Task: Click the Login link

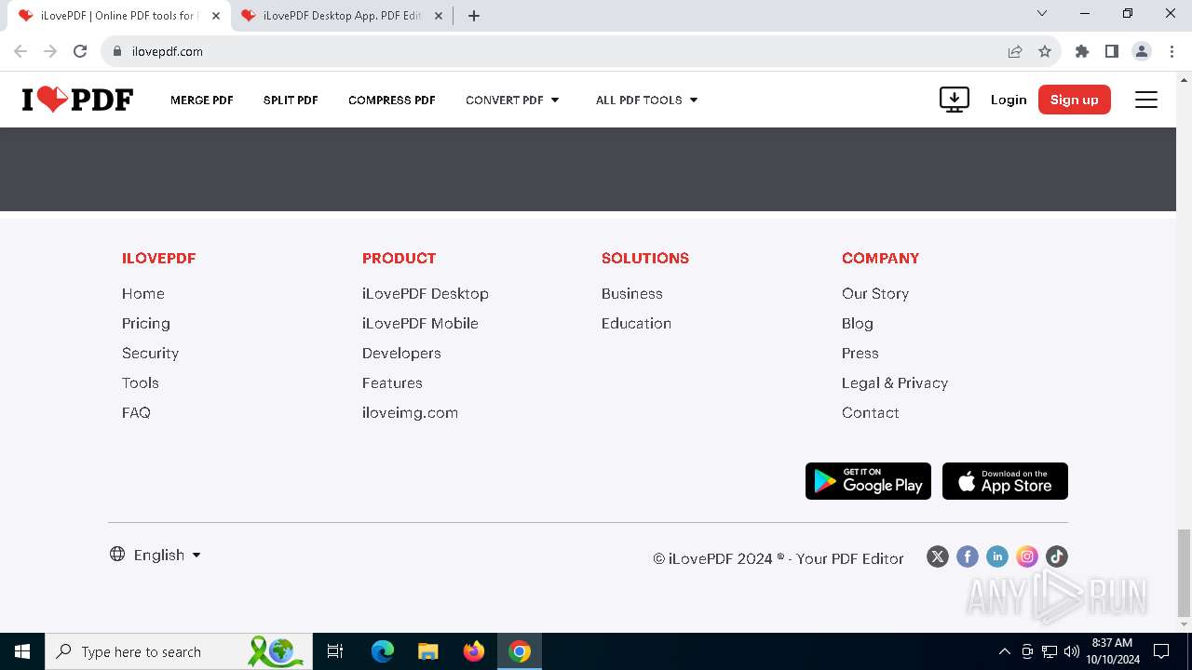Action: pos(1009,100)
